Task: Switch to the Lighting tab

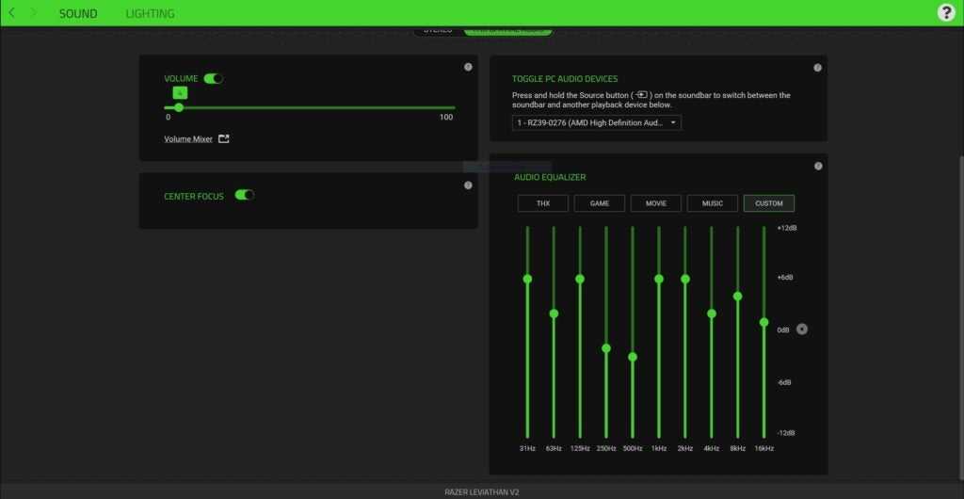Action: 150,13
